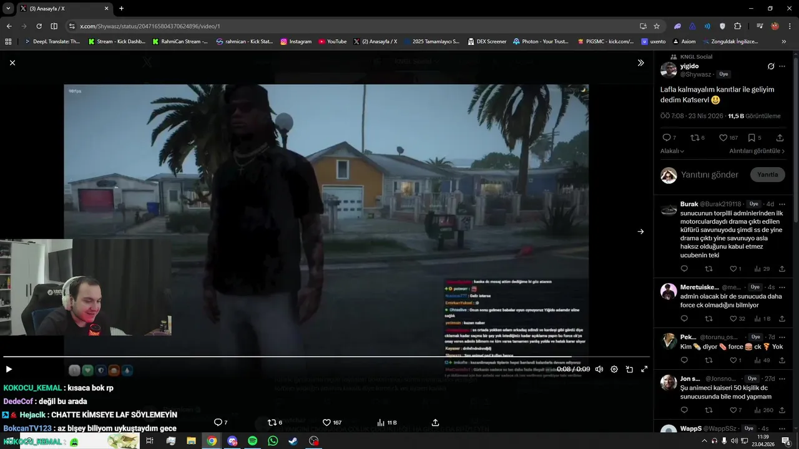
Task: Open File Explorer from the taskbar
Action: [191, 441]
